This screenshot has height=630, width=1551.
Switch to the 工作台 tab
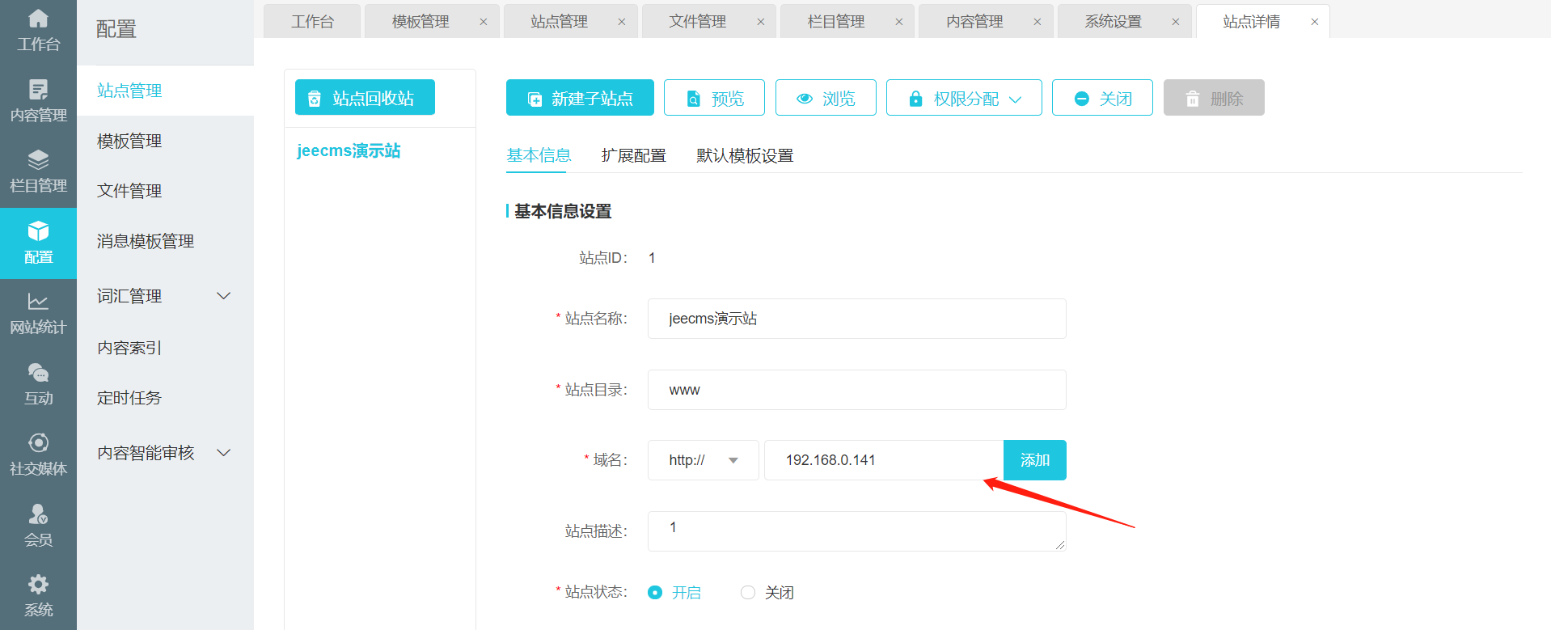pos(312,22)
